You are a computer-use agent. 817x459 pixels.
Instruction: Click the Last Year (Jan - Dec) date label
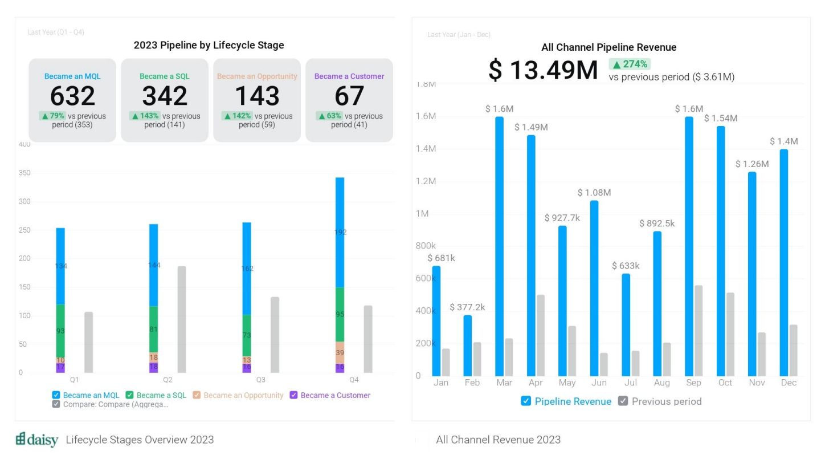pos(459,35)
